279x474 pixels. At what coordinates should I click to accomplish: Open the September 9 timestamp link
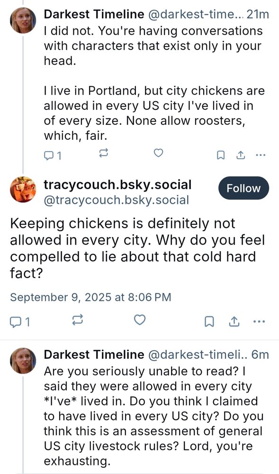tap(90, 297)
